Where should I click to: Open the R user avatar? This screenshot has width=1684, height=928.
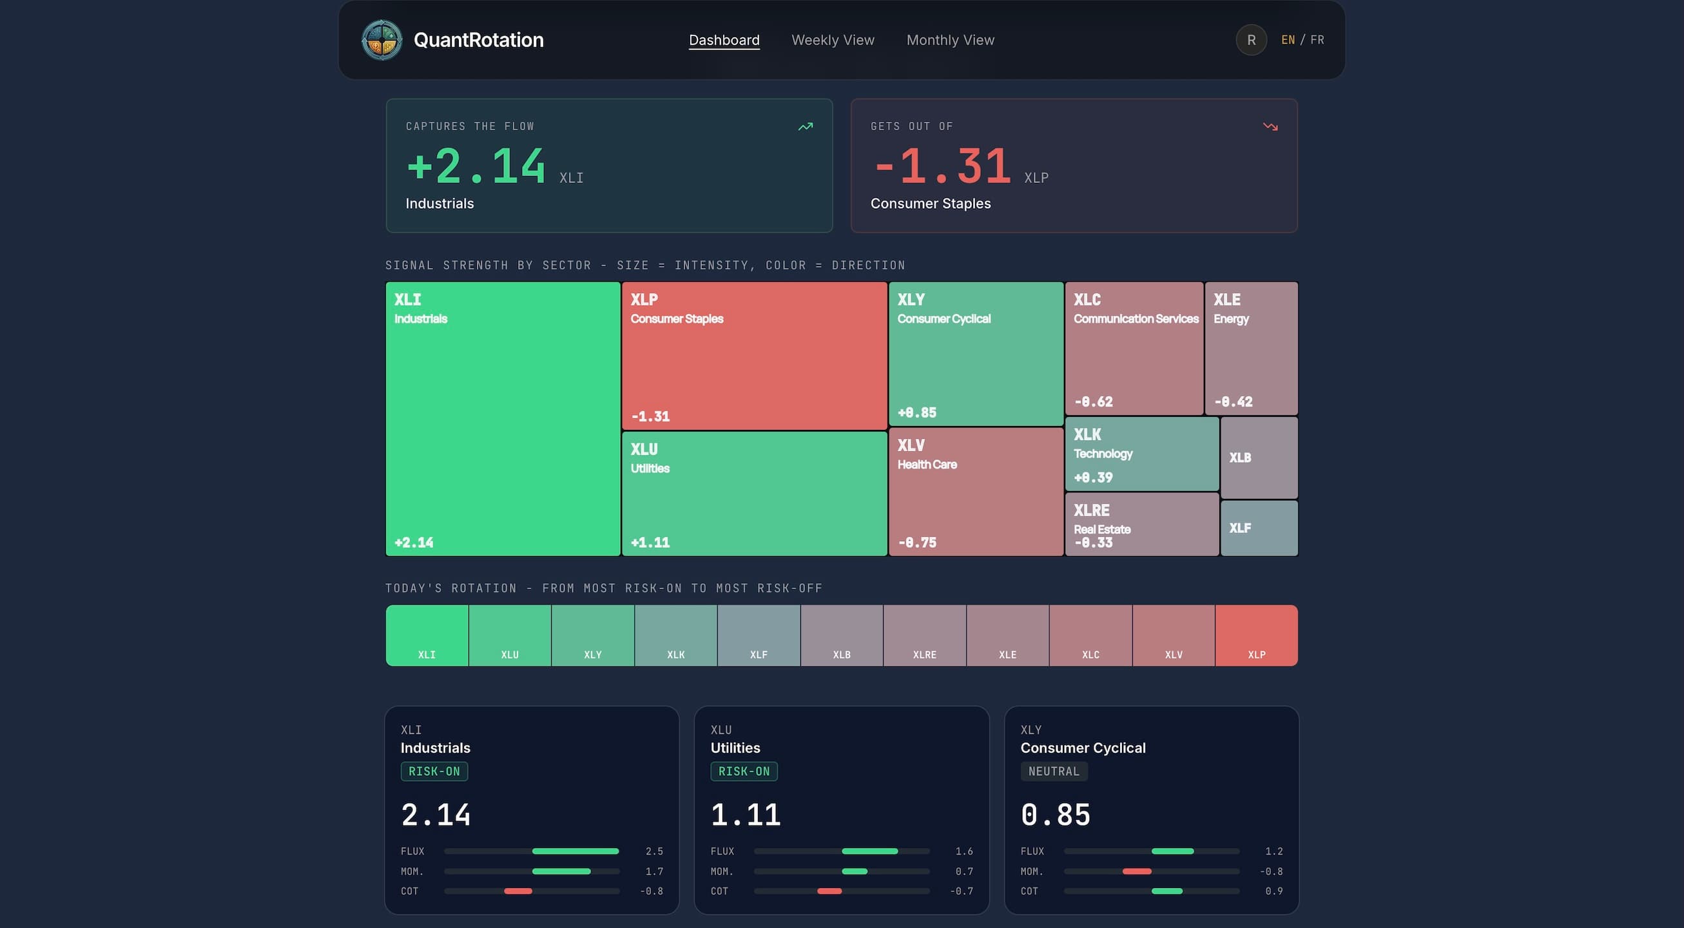(1251, 40)
